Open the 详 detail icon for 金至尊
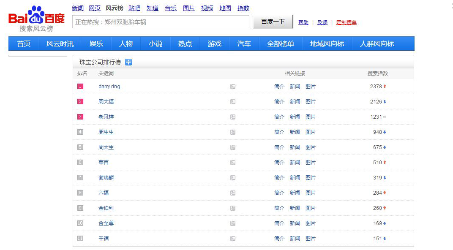Screen dimensions: 453x250 tap(232, 223)
